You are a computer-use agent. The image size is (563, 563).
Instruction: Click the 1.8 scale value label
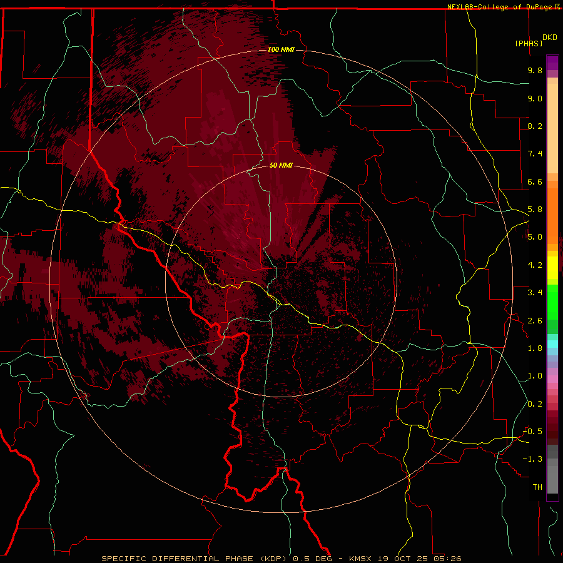(535, 348)
